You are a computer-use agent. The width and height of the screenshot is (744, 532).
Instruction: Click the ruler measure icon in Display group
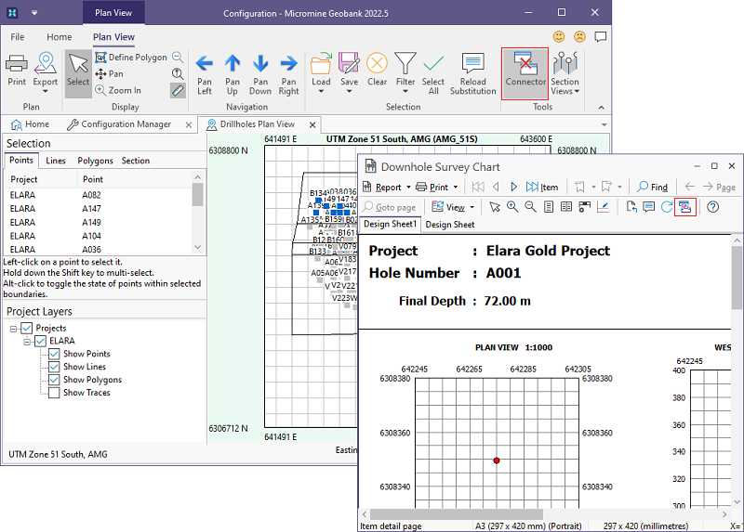coord(178,90)
